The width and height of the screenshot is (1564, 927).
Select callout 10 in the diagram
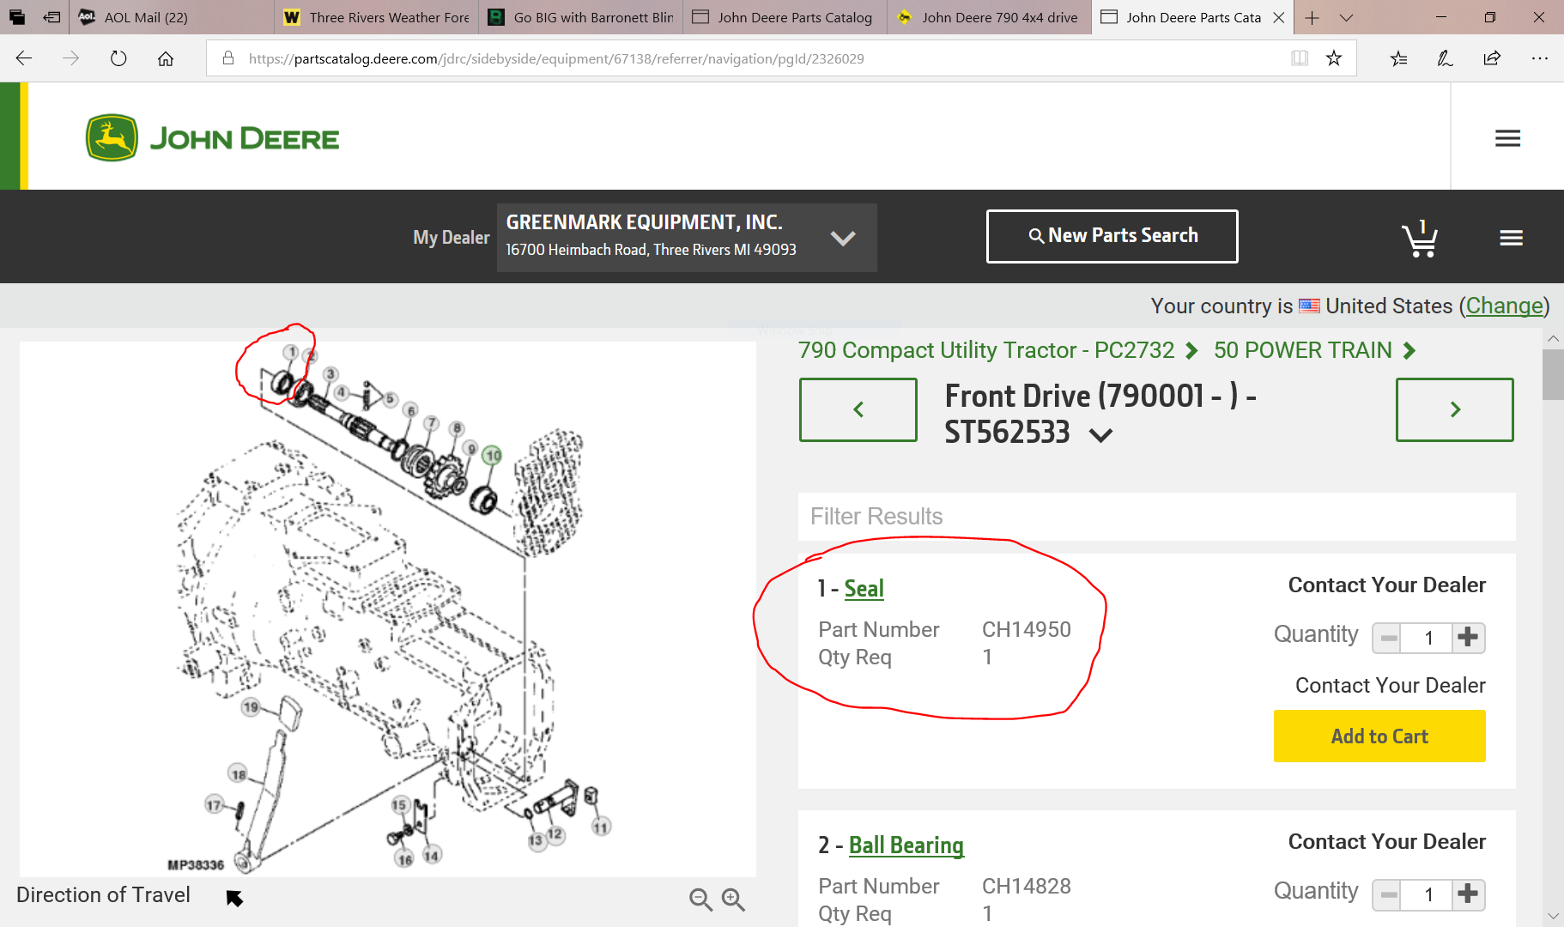[492, 455]
